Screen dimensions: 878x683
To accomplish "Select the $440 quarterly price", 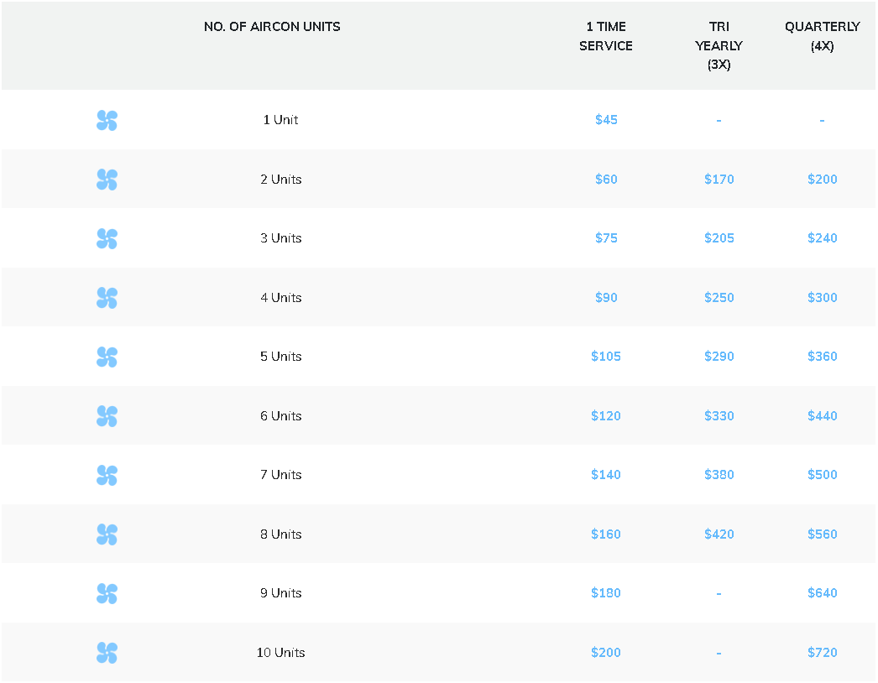I will [822, 415].
